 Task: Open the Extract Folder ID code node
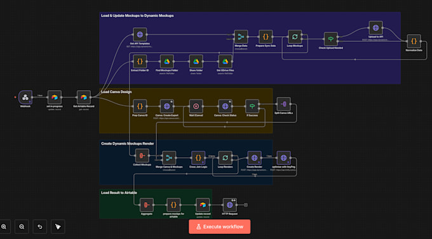pos(140,61)
